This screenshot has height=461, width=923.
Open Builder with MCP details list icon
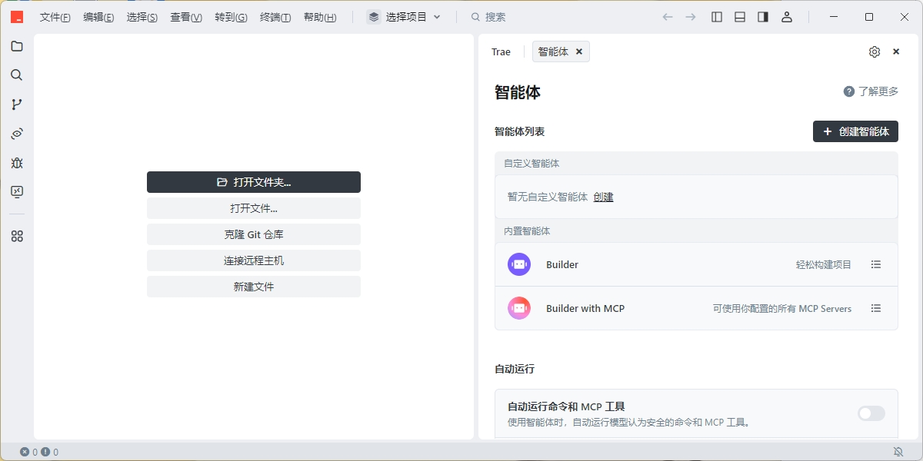(876, 308)
